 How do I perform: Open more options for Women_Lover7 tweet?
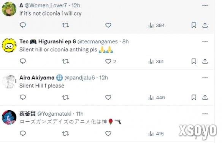205,6
